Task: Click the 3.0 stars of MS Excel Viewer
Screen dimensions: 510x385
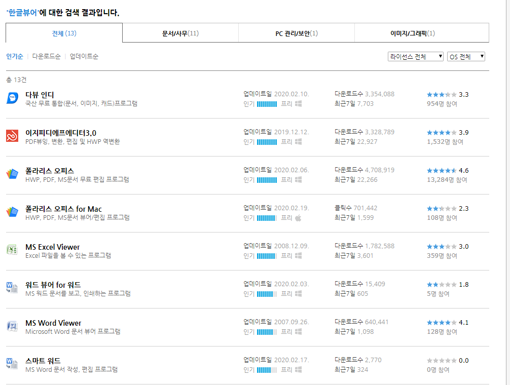Action: (442, 247)
